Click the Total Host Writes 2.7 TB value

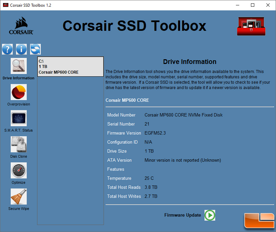click(151, 196)
